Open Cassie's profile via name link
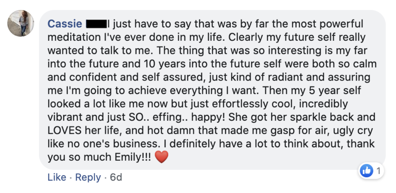The width and height of the screenshot is (396, 193). point(65,24)
